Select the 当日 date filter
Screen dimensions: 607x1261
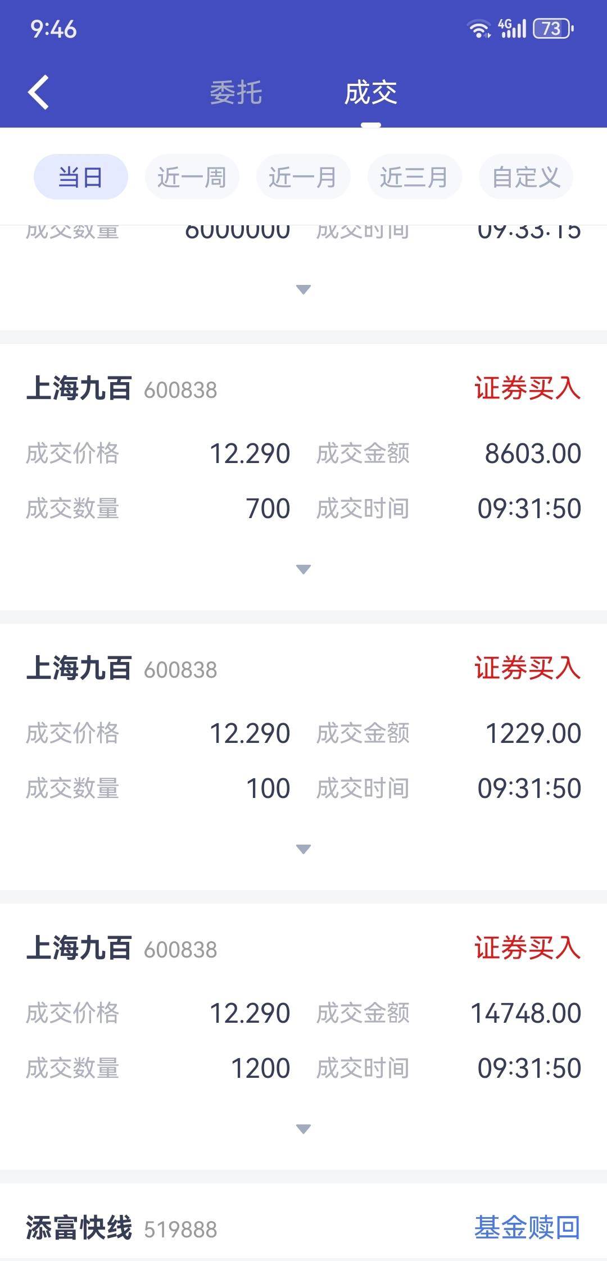point(81,177)
